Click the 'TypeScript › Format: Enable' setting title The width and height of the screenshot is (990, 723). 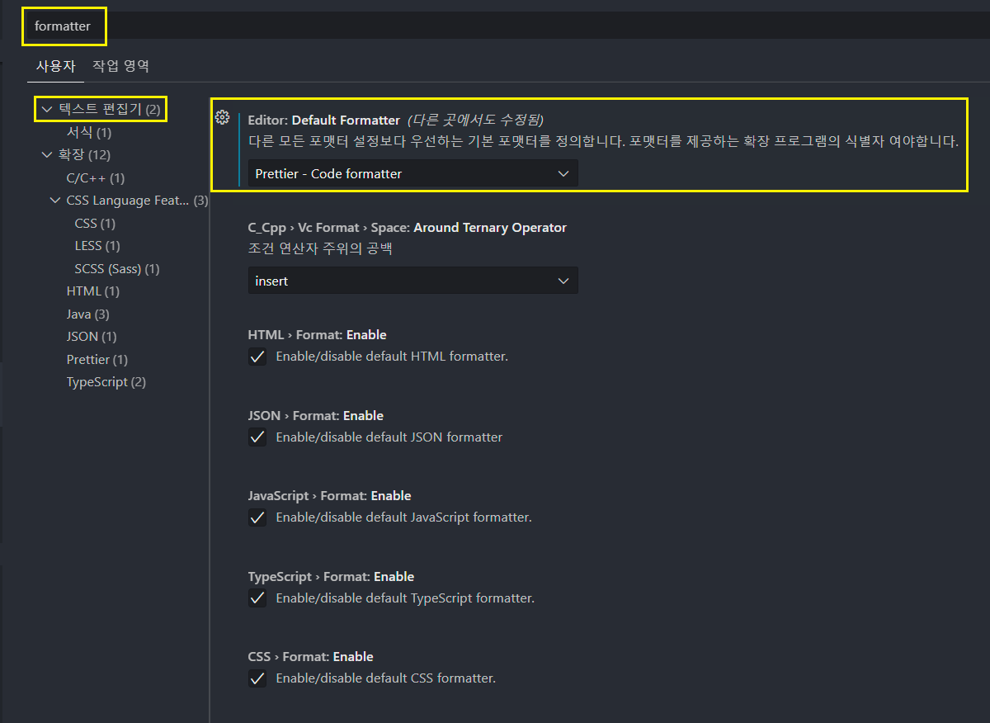(331, 576)
